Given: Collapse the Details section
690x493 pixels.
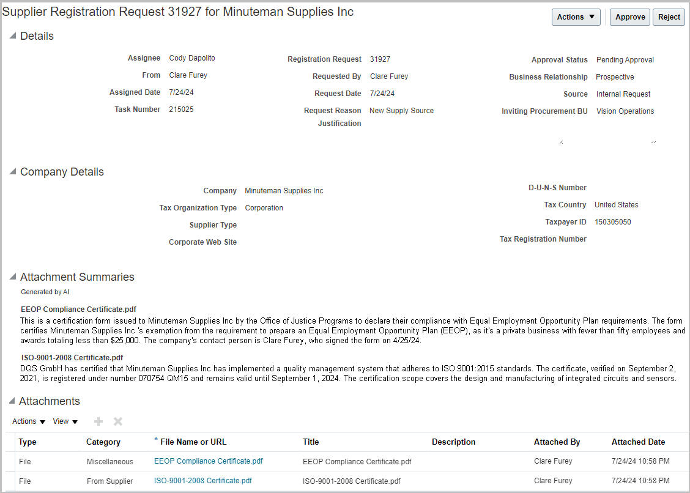Looking at the screenshot, I should tap(13, 35).
